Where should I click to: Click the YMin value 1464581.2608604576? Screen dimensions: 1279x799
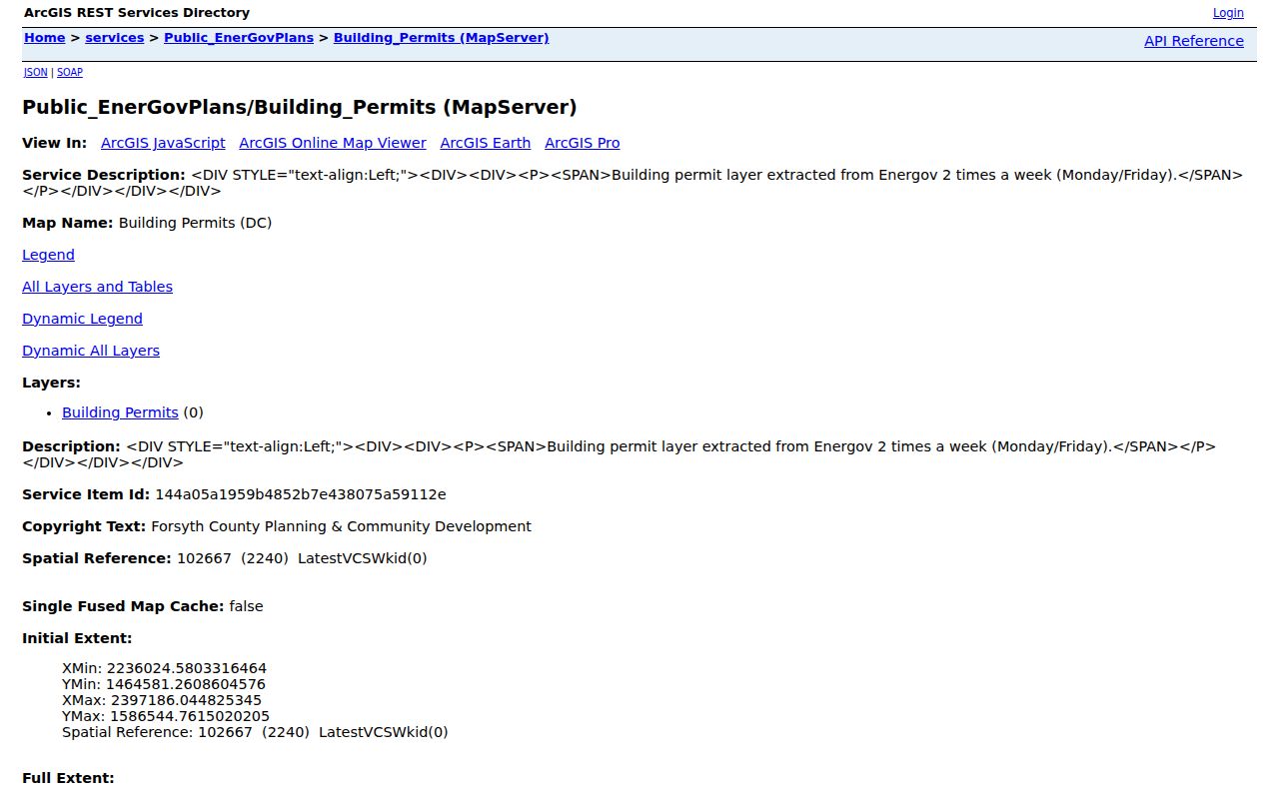tap(186, 684)
